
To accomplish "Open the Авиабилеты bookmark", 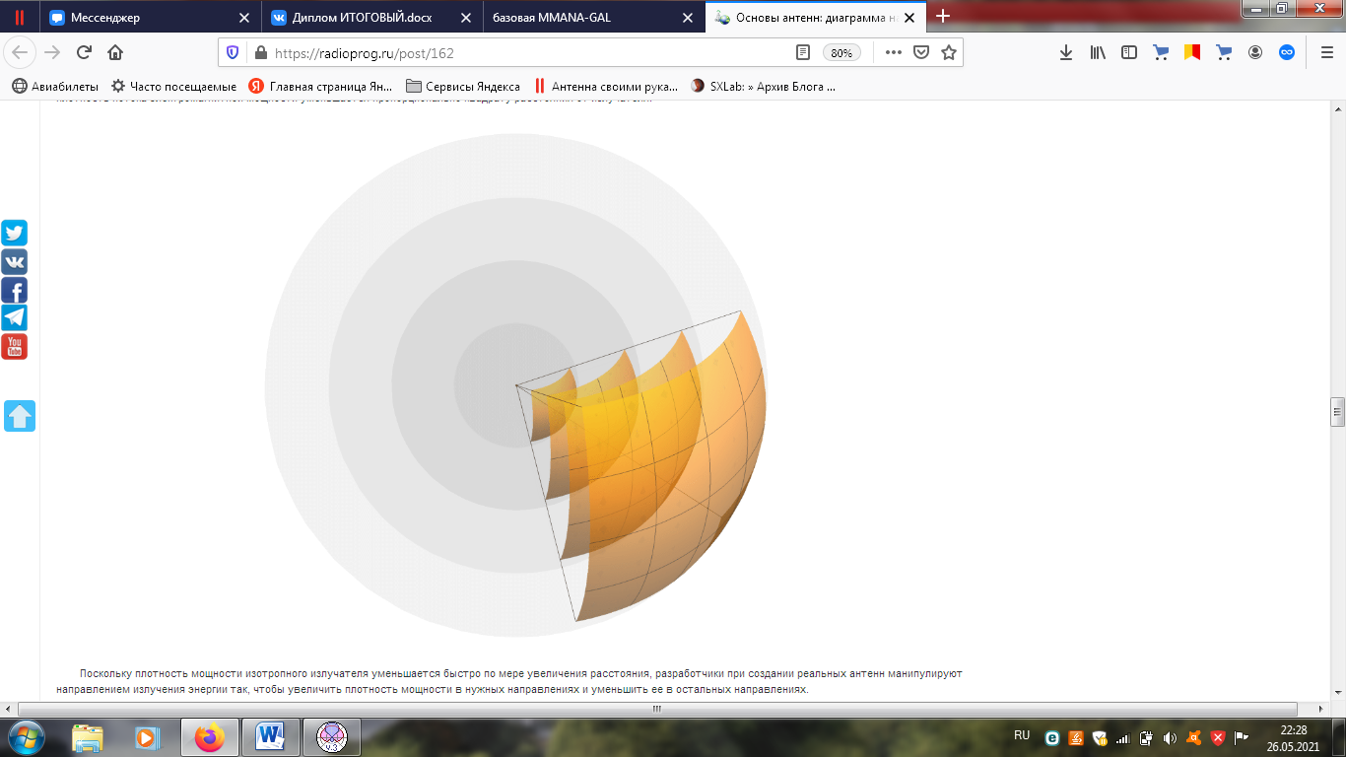I will coord(55,86).
